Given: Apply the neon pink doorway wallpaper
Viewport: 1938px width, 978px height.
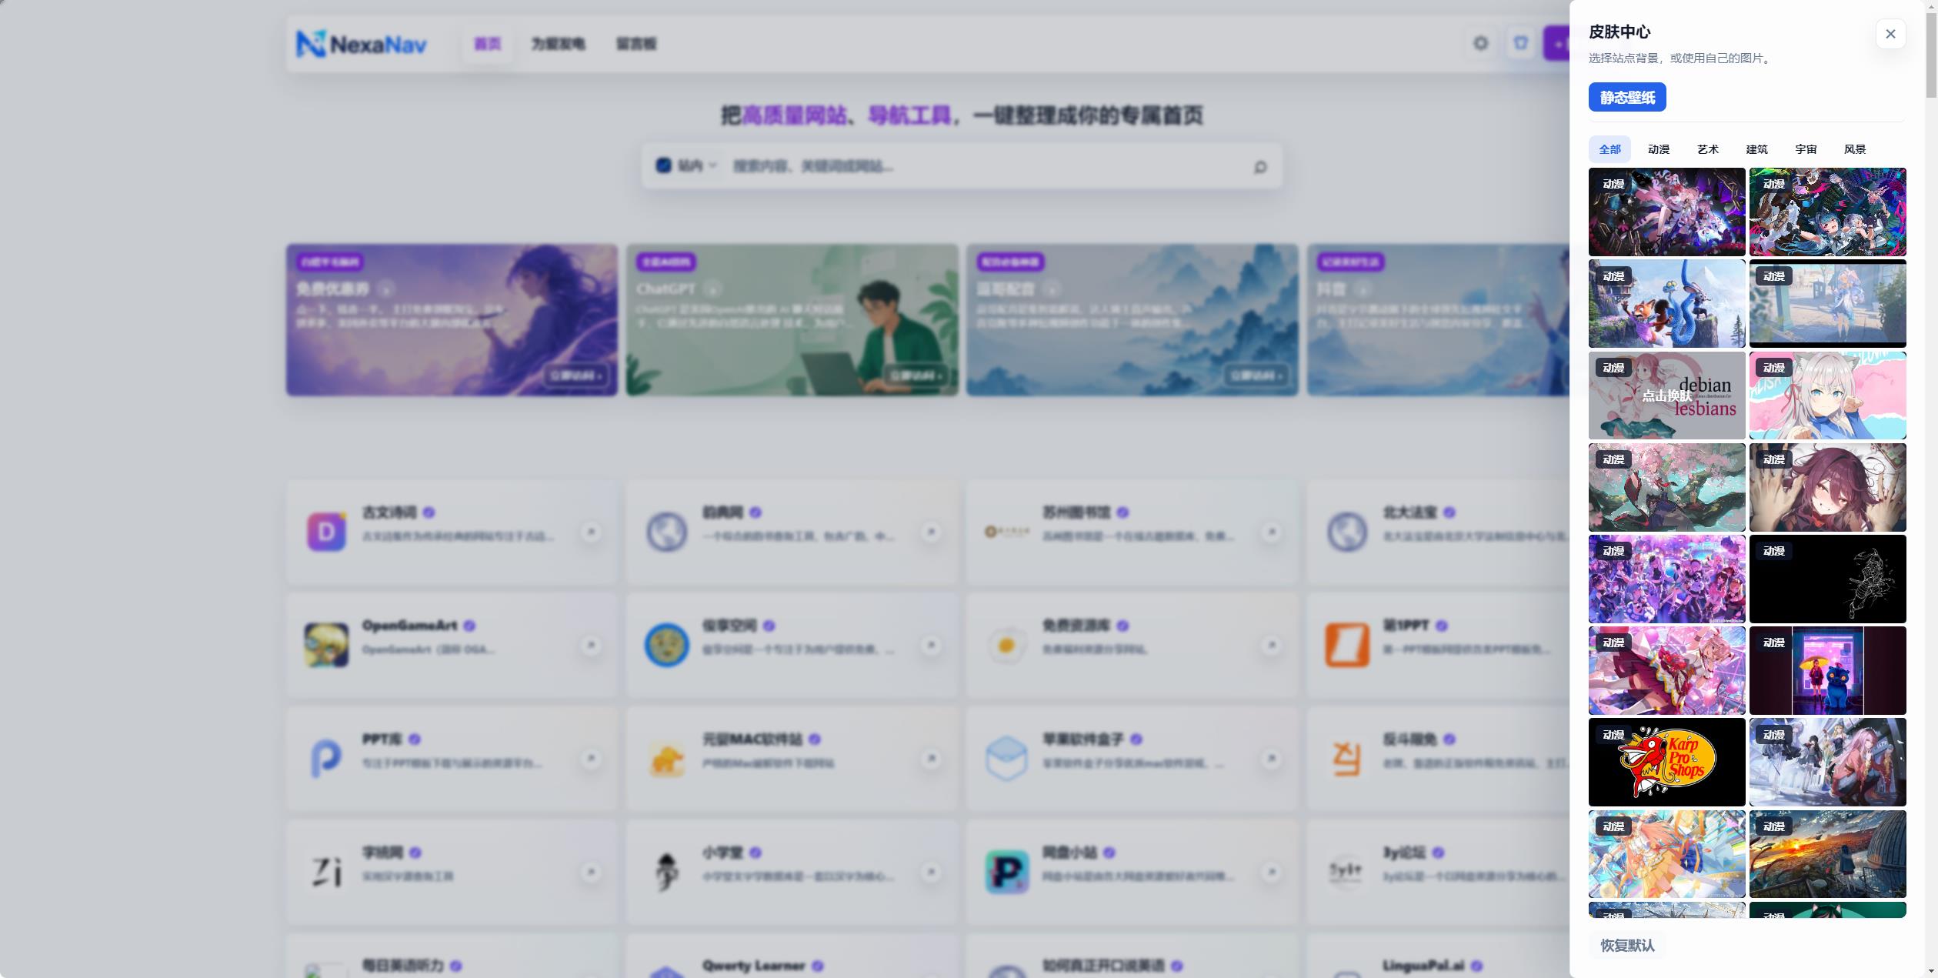Looking at the screenshot, I should pos(1828,670).
